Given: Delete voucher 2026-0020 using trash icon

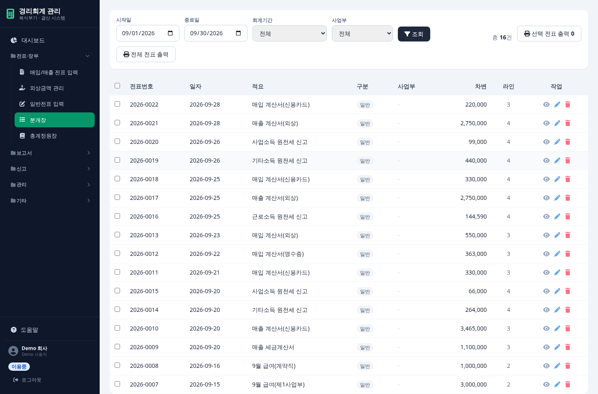Looking at the screenshot, I should click(568, 142).
